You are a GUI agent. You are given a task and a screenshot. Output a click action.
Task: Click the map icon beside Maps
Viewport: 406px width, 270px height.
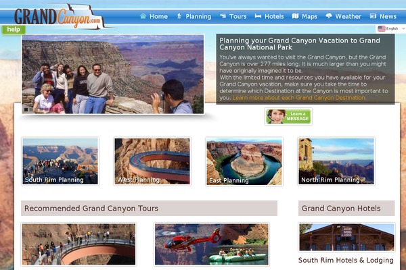point(295,16)
